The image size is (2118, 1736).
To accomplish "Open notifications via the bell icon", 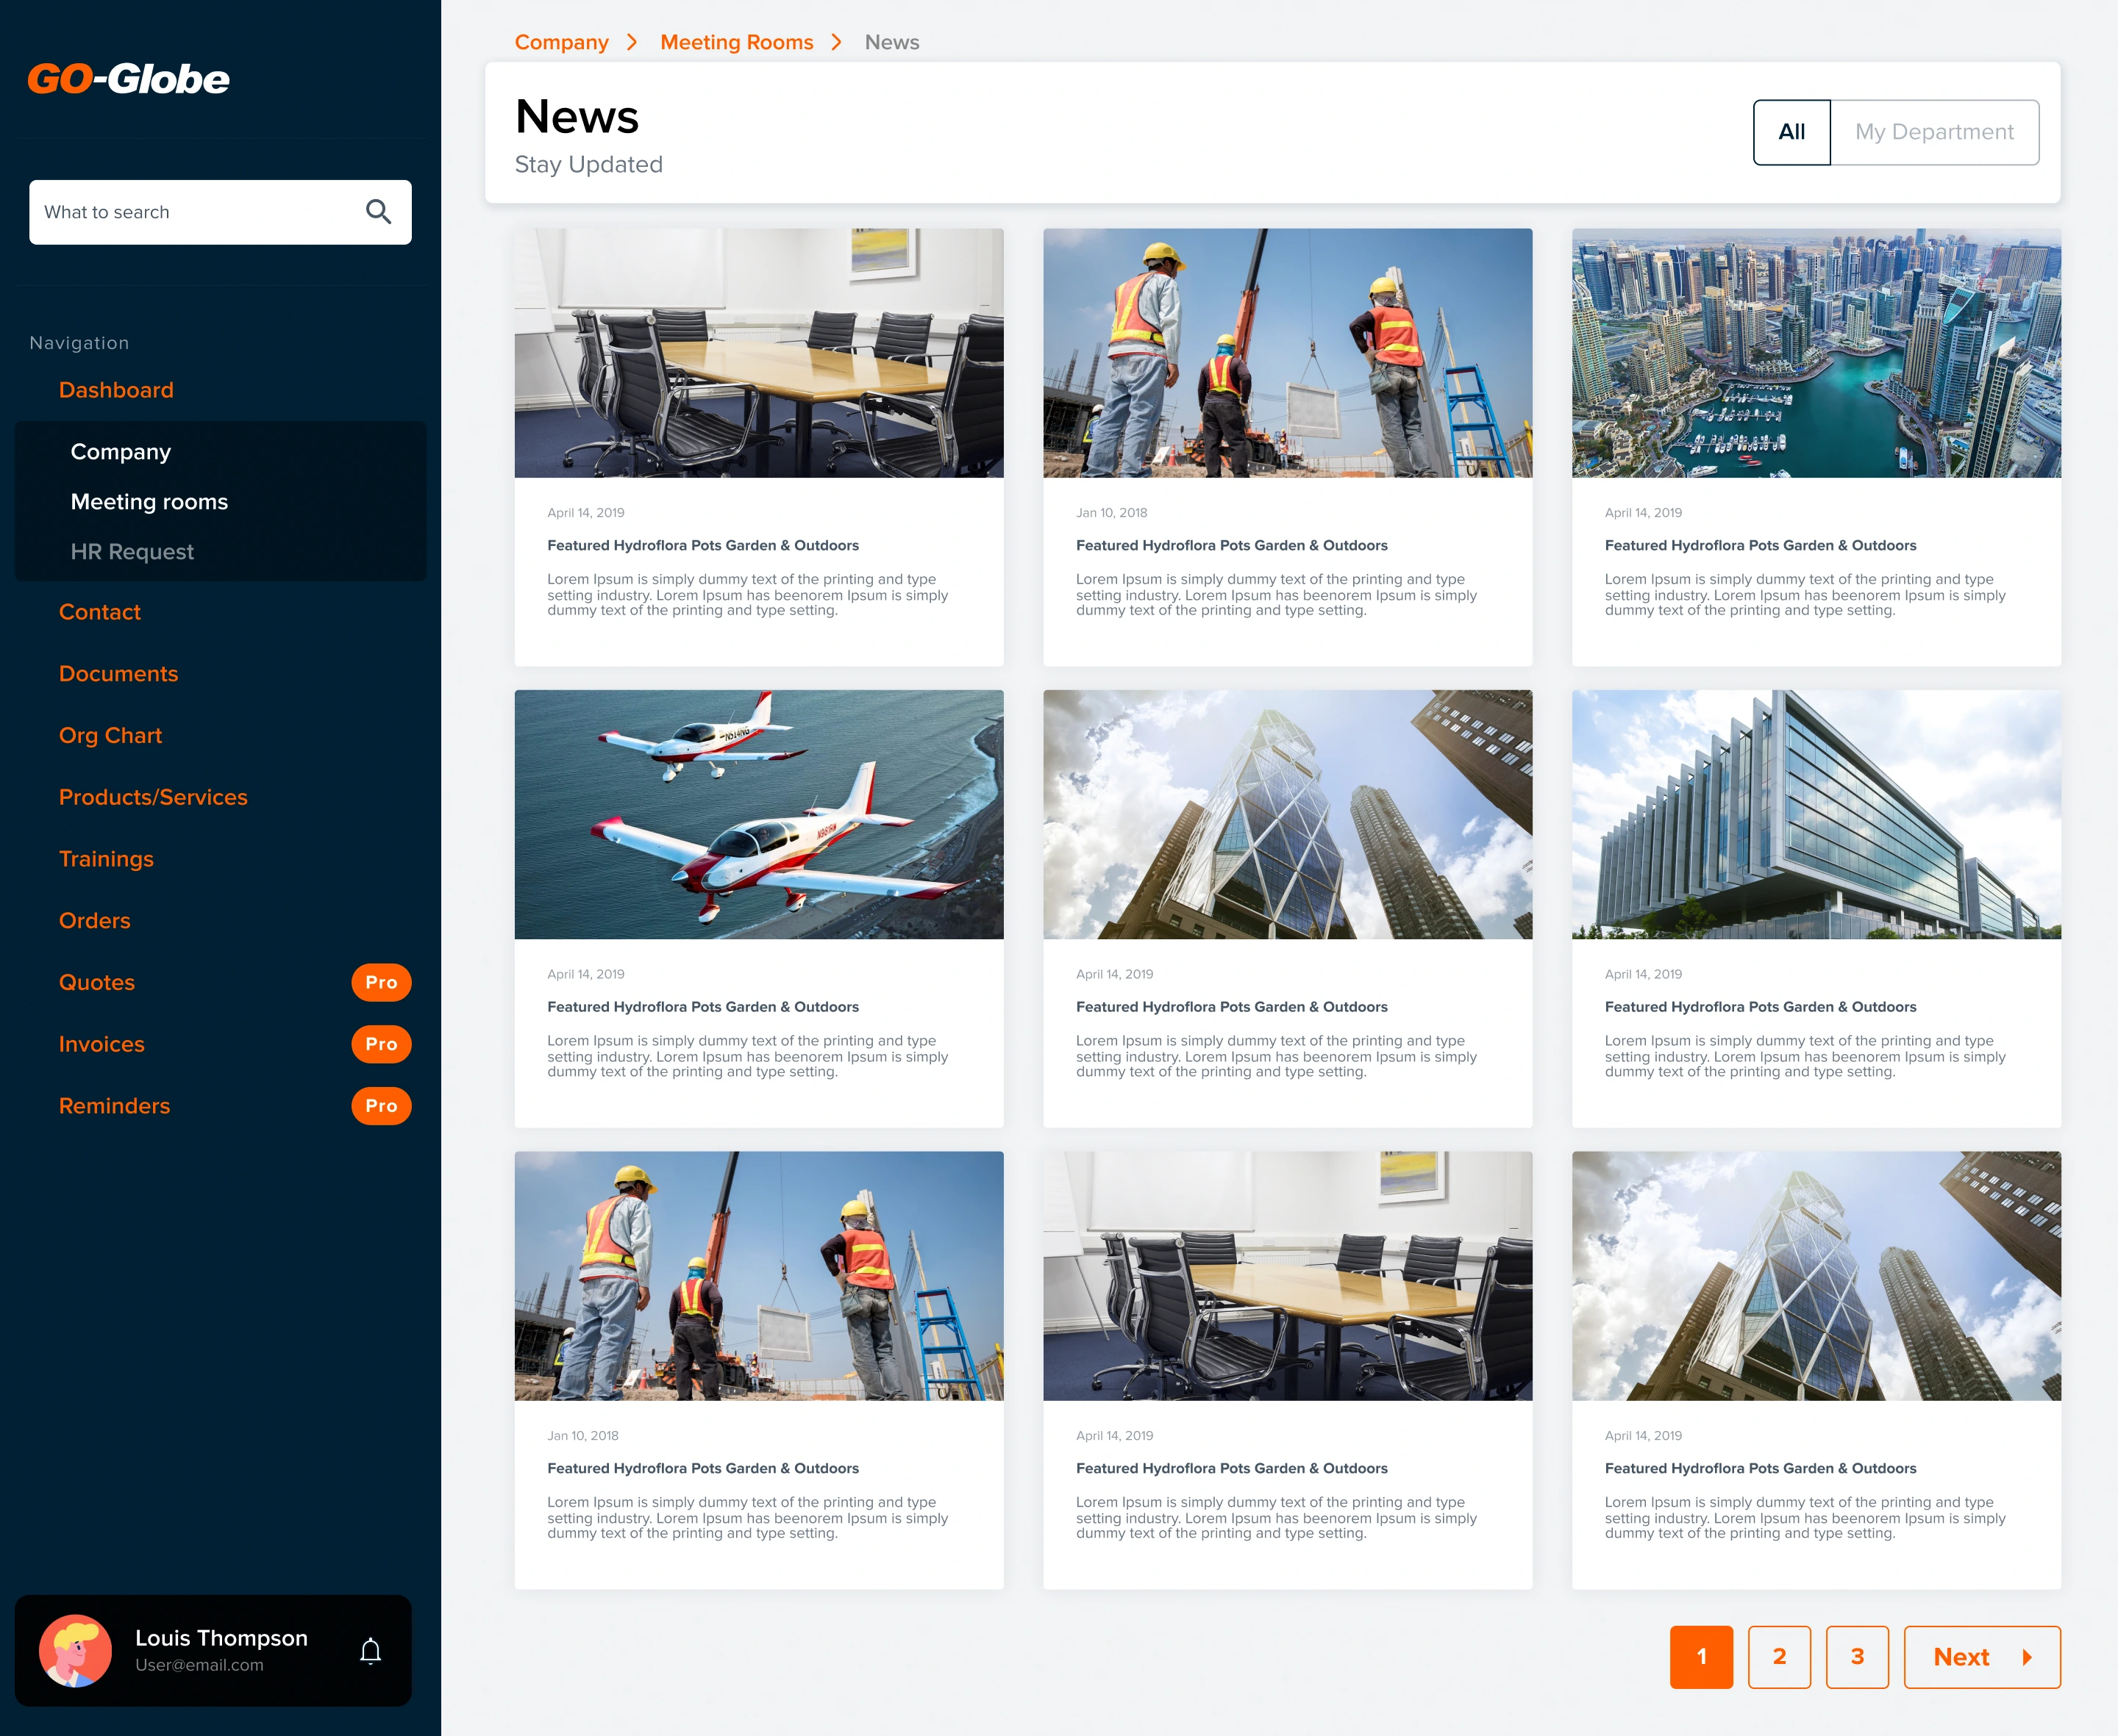I will [370, 1651].
